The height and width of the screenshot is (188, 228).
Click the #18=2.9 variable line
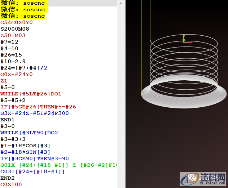pos(13,62)
